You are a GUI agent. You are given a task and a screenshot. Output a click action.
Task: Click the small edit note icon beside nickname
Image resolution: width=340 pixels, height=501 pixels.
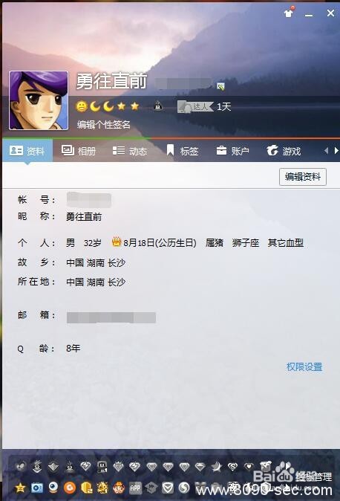click(220, 86)
